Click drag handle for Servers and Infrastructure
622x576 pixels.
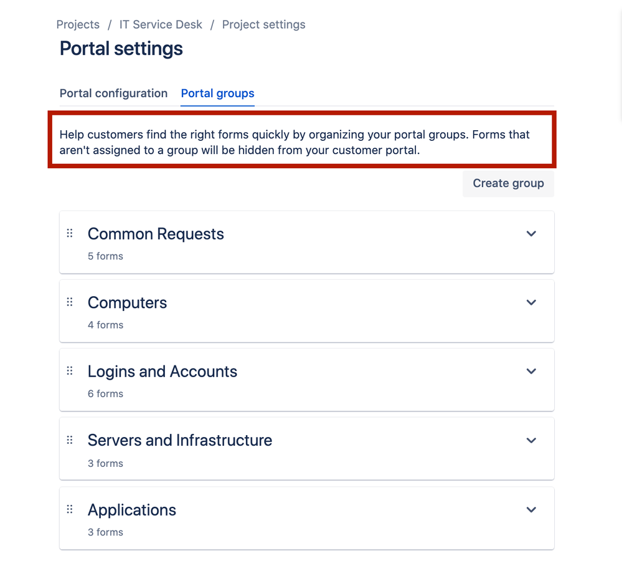click(x=70, y=440)
